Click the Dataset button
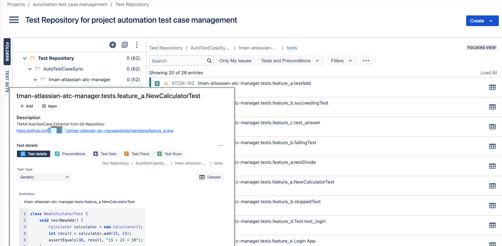Screen dimensions: 502x246 point(210,177)
